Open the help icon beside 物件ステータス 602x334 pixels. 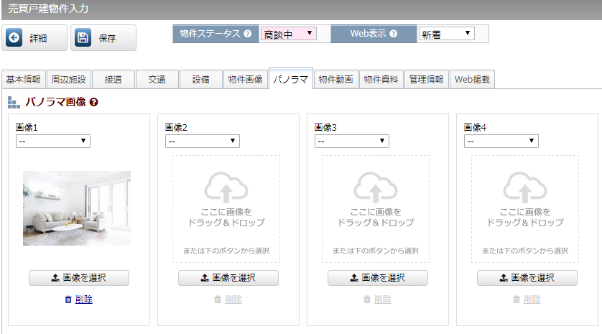click(x=248, y=34)
